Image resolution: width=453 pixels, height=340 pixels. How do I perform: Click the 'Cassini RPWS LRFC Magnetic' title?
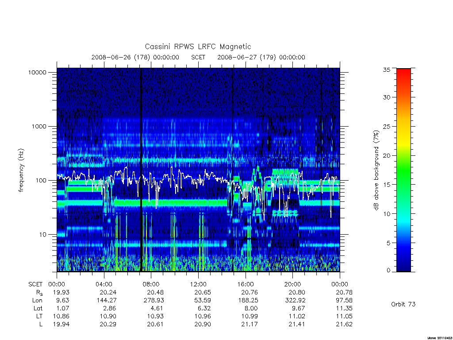[x=198, y=46]
